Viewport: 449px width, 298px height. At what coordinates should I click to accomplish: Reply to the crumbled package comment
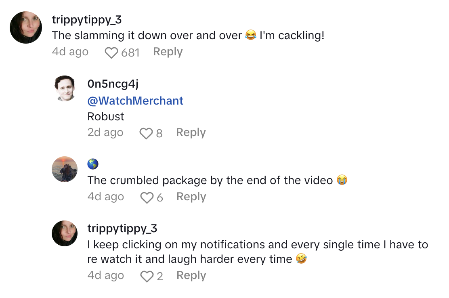(191, 197)
